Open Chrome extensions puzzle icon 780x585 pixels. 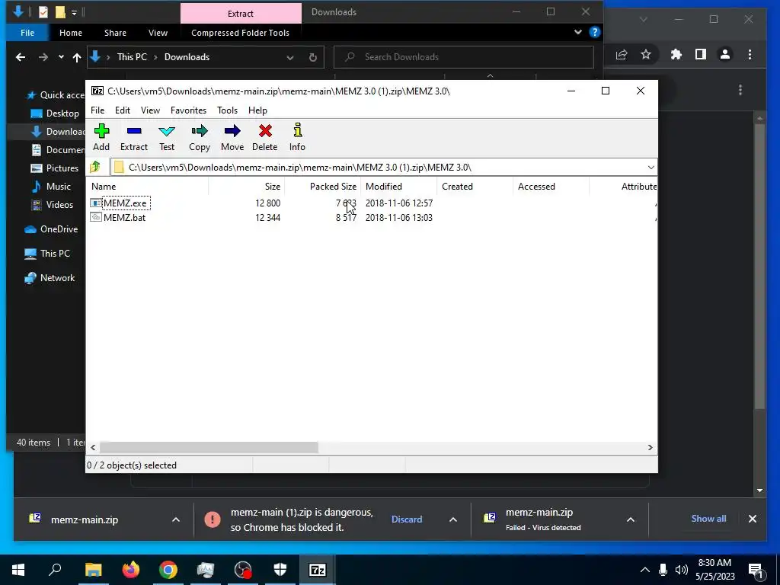(x=676, y=54)
